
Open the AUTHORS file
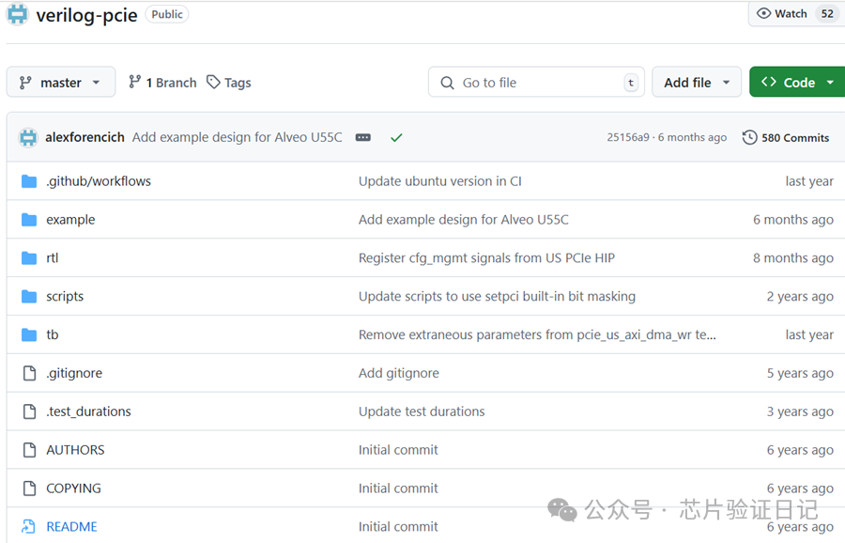tap(75, 450)
